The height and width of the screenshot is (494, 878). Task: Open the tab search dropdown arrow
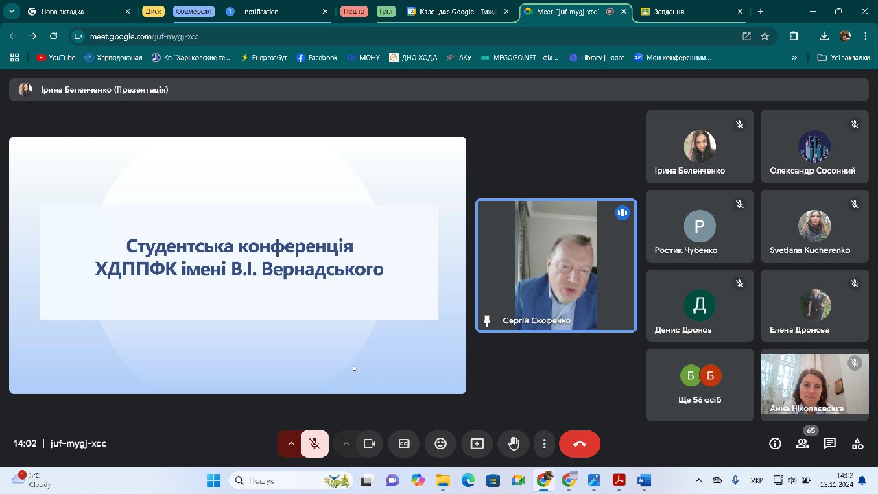pos(11,12)
